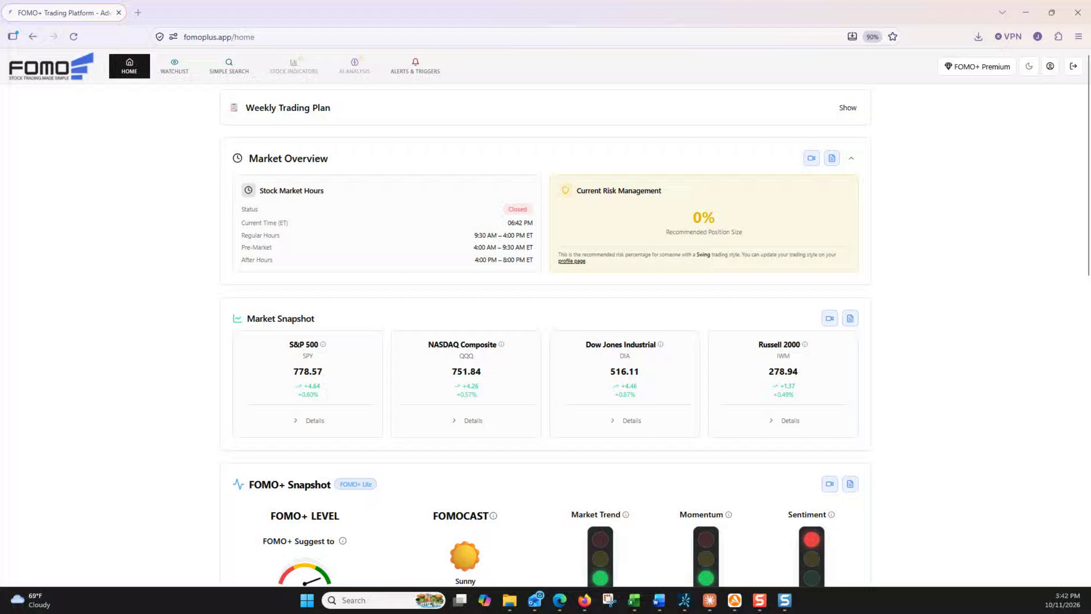Image resolution: width=1091 pixels, height=614 pixels.
Task: Open the AI Analysis tab
Action: (354, 66)
